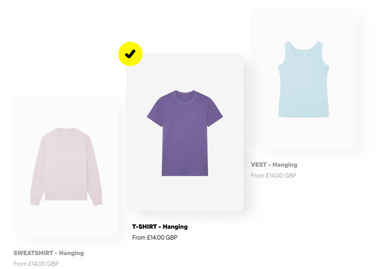Viewport: 377px width, 269px height.
Task: Click the price text under VEST - Hanging
Action: [x=273, y=175]
